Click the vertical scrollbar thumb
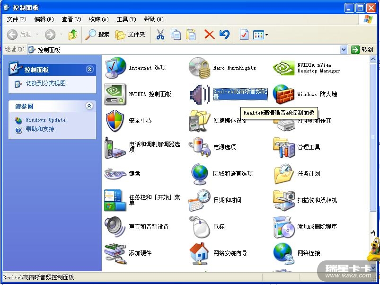 click(373, 137)
